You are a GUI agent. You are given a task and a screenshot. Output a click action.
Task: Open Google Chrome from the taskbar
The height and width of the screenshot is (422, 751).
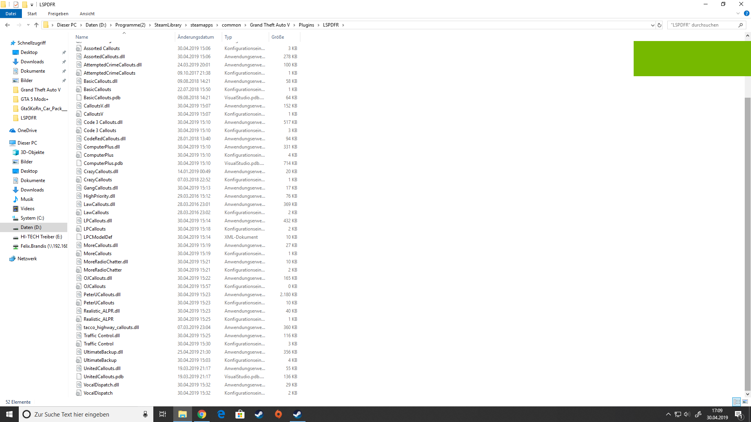pyautogui.click(x=202, y=414)
